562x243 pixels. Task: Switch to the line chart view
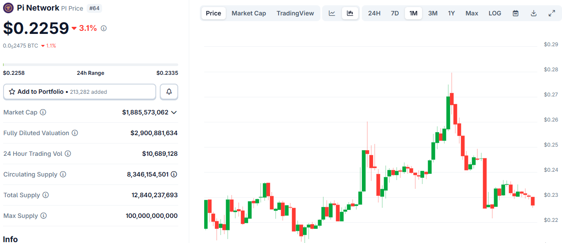coord(332,13)
